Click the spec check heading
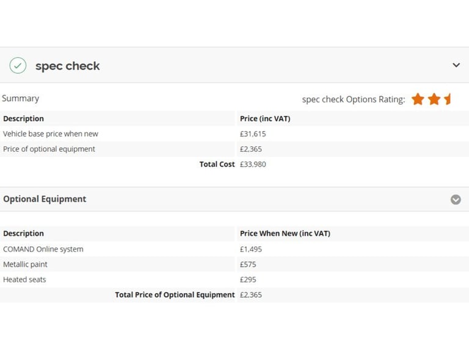 click(x=68, y=66)
